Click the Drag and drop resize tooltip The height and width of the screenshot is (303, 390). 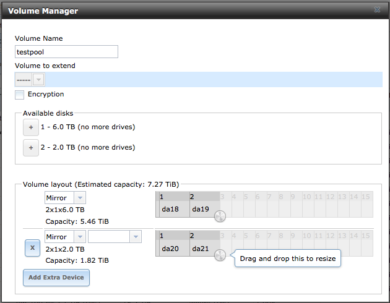click(x=287, y=258)
